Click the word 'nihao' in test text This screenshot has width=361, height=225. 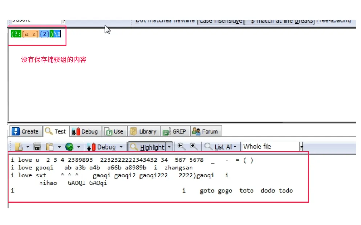[x=48, y=183]
